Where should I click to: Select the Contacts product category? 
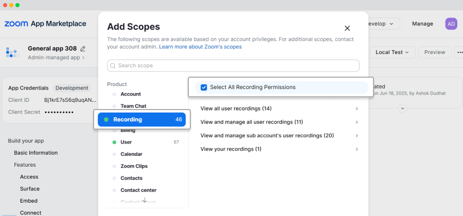(131, 178)
